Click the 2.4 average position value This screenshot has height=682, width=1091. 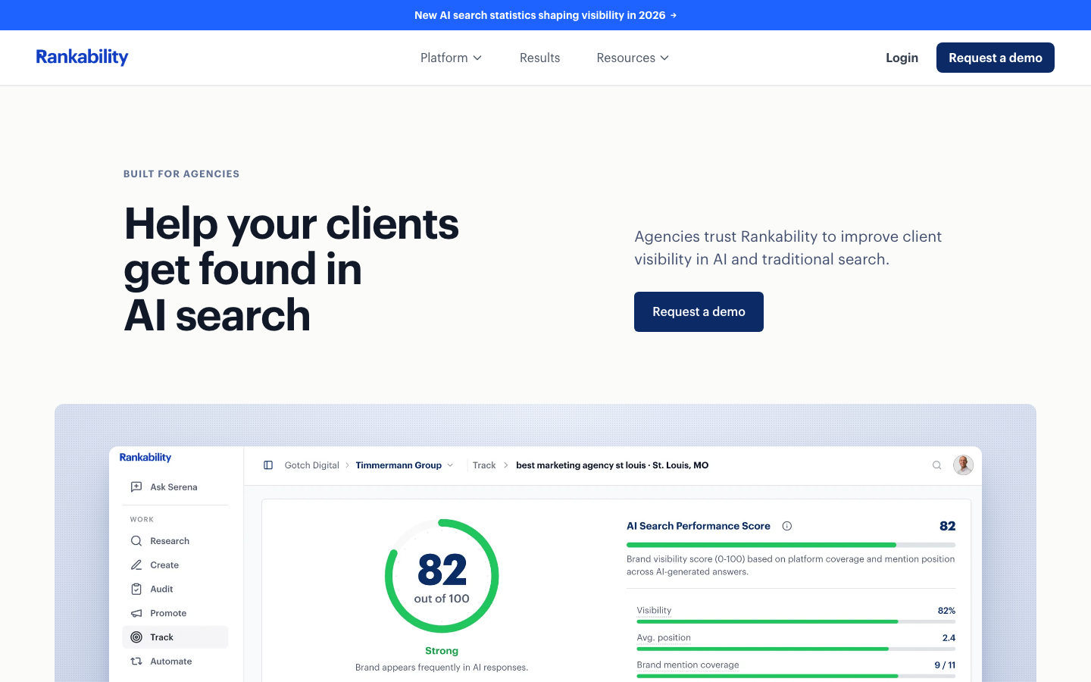pyautogui.click(x=949, y=637)
